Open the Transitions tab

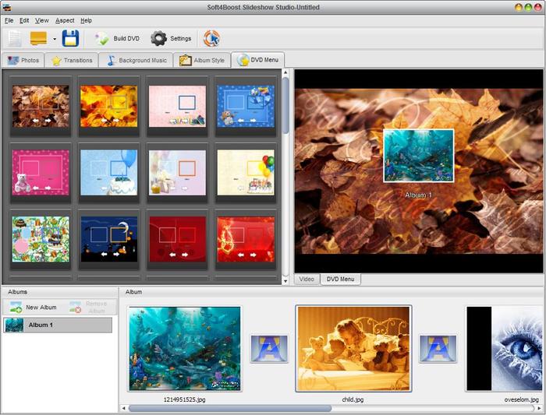[x=71, y=60]
